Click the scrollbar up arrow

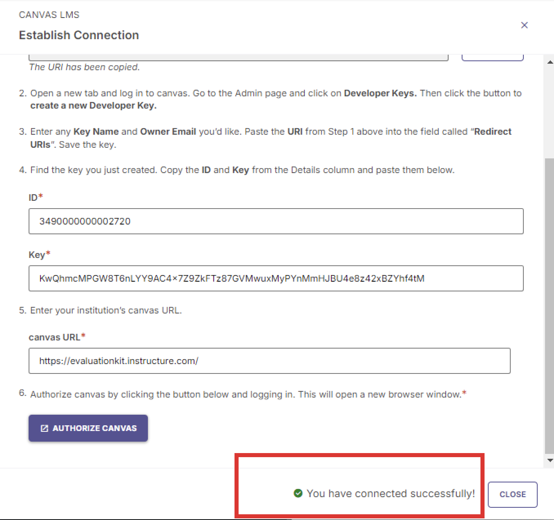[x=549, y=62]
